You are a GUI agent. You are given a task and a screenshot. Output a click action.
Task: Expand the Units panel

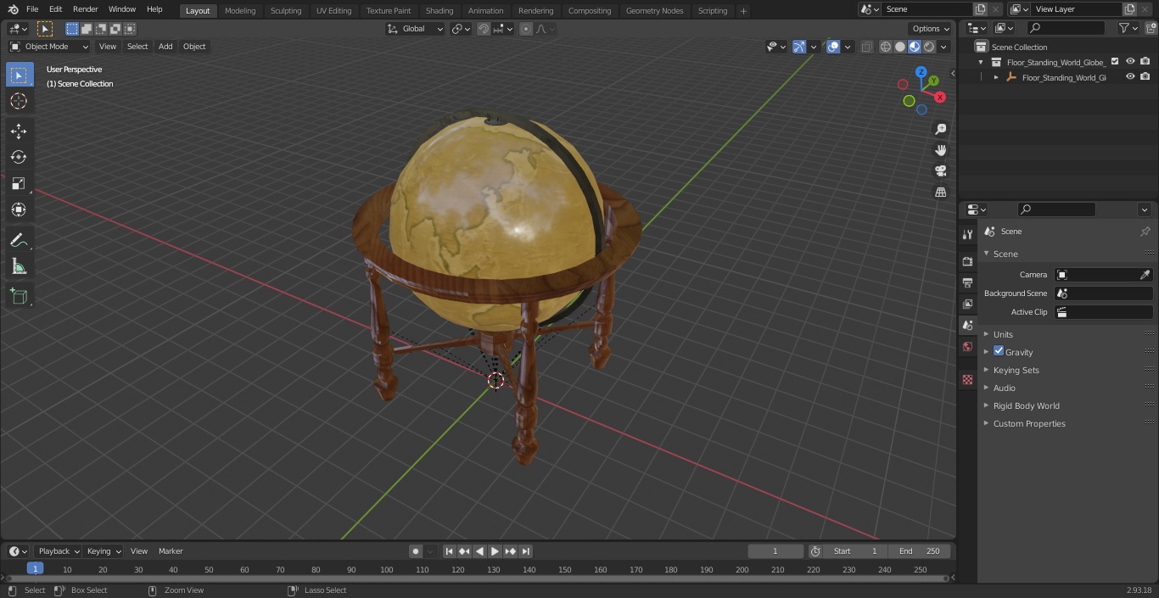[1003, 334]
